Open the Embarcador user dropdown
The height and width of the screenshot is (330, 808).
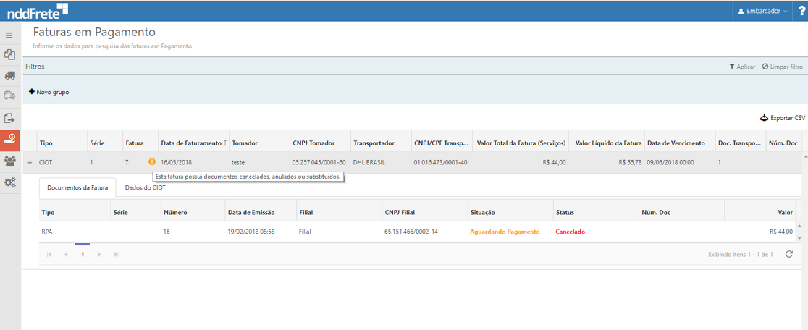[762, 12]
